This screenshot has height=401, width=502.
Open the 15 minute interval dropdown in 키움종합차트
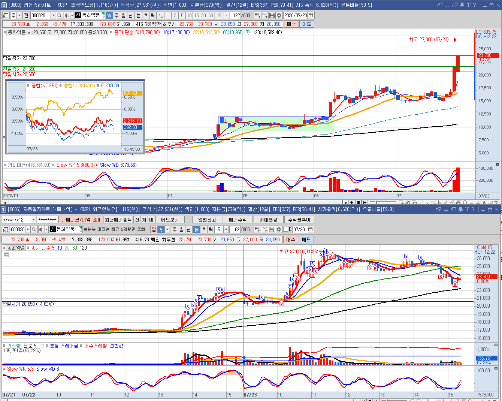tap(226, 15)
